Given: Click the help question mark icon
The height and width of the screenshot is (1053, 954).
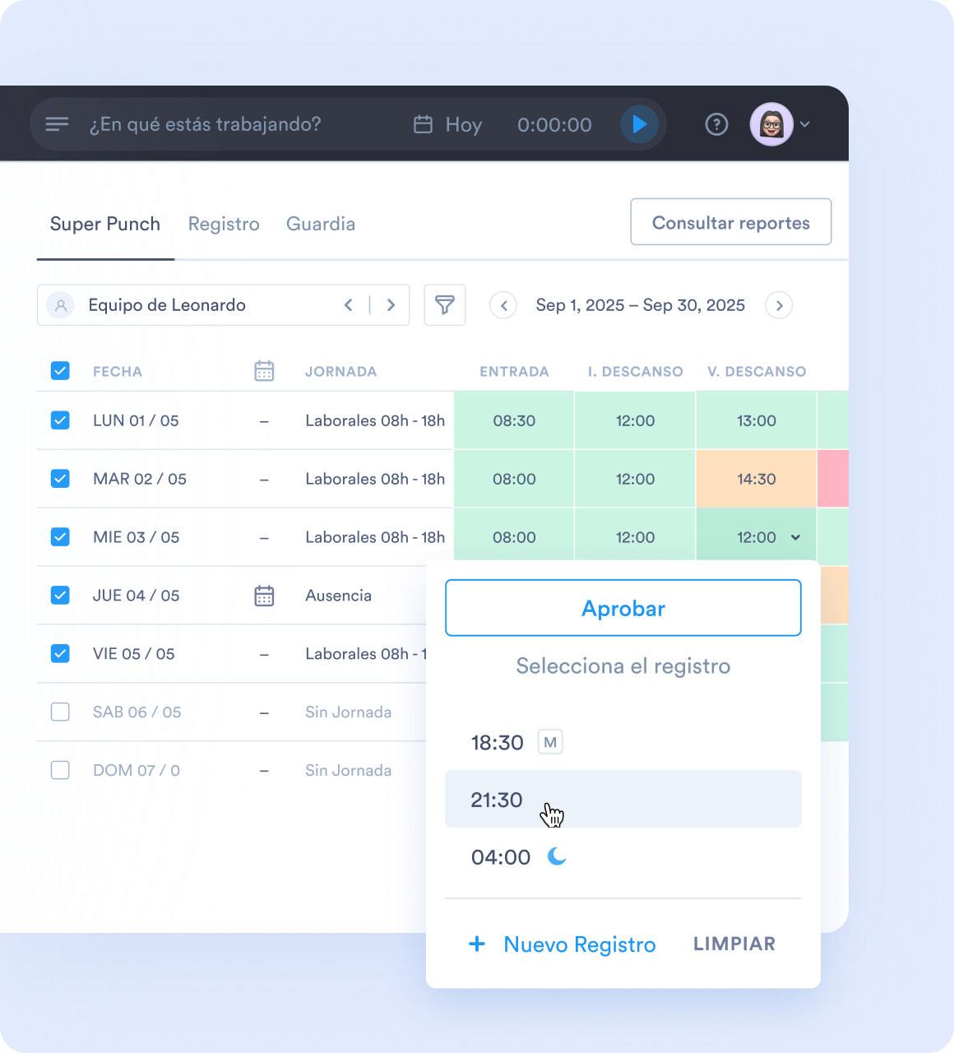Looking at the screenshot, I should coord(716,124).
